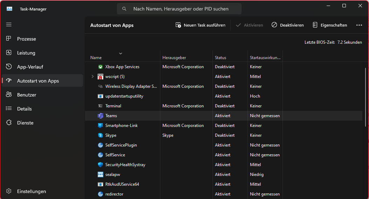
Task: Click the Smartphone-Link app icon
Action: 100,126
